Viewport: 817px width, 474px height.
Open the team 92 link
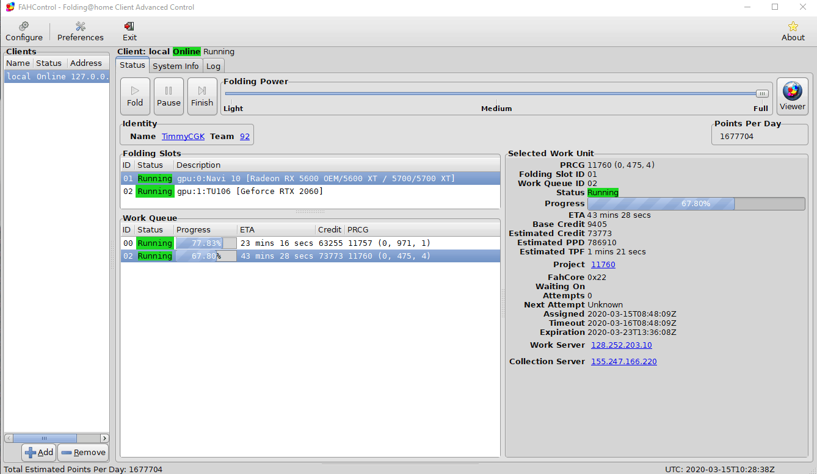pyautogui.click(x=245, y=137)
